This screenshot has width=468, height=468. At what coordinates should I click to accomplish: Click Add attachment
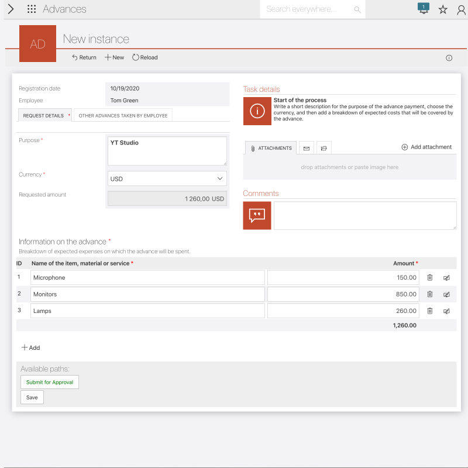[426, 147]
